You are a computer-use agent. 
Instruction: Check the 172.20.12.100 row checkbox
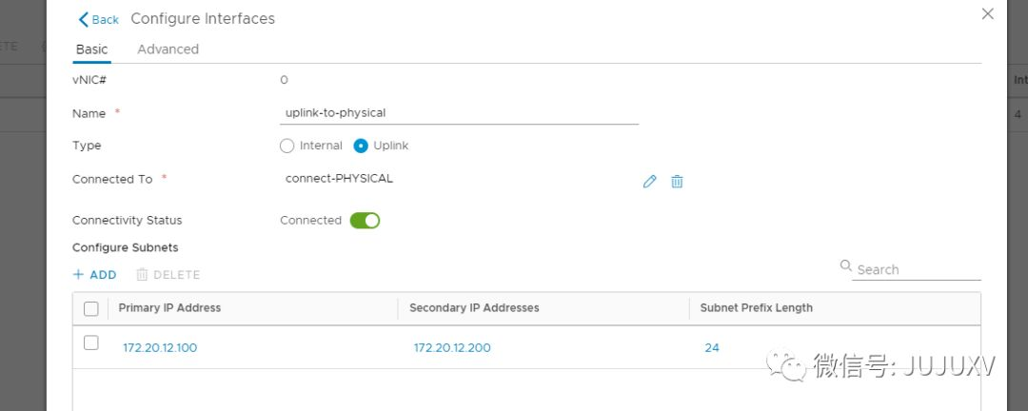click(91, 342)
